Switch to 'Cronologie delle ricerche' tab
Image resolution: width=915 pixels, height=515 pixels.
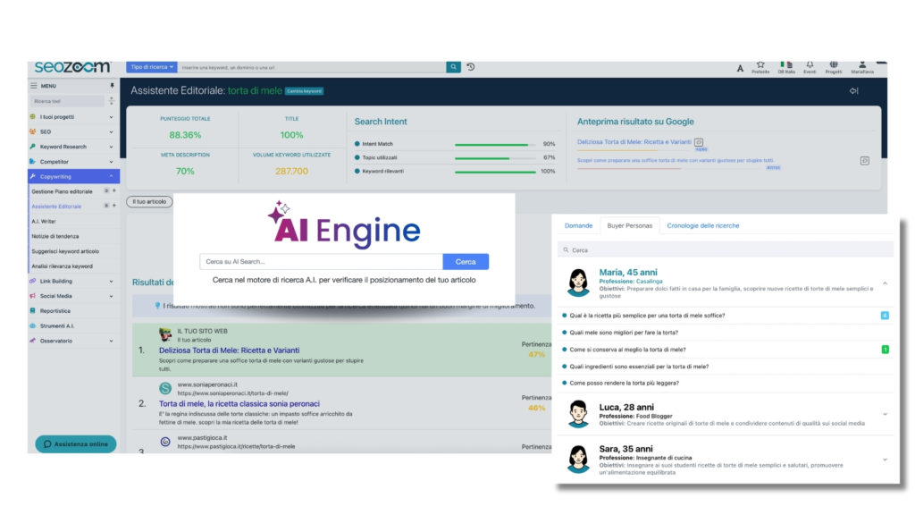point(702,225)
